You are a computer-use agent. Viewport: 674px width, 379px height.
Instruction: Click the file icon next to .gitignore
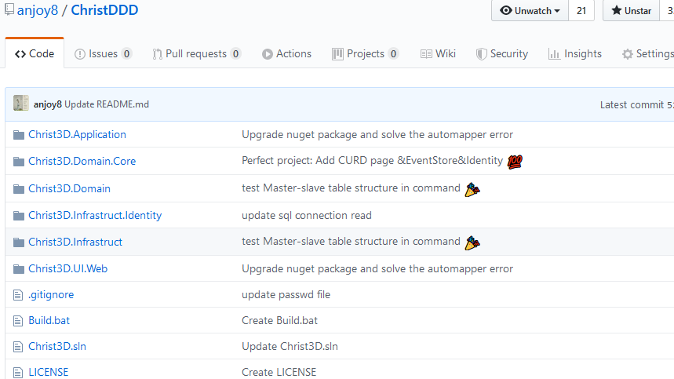pyautogui.click(x=18, y=295)
